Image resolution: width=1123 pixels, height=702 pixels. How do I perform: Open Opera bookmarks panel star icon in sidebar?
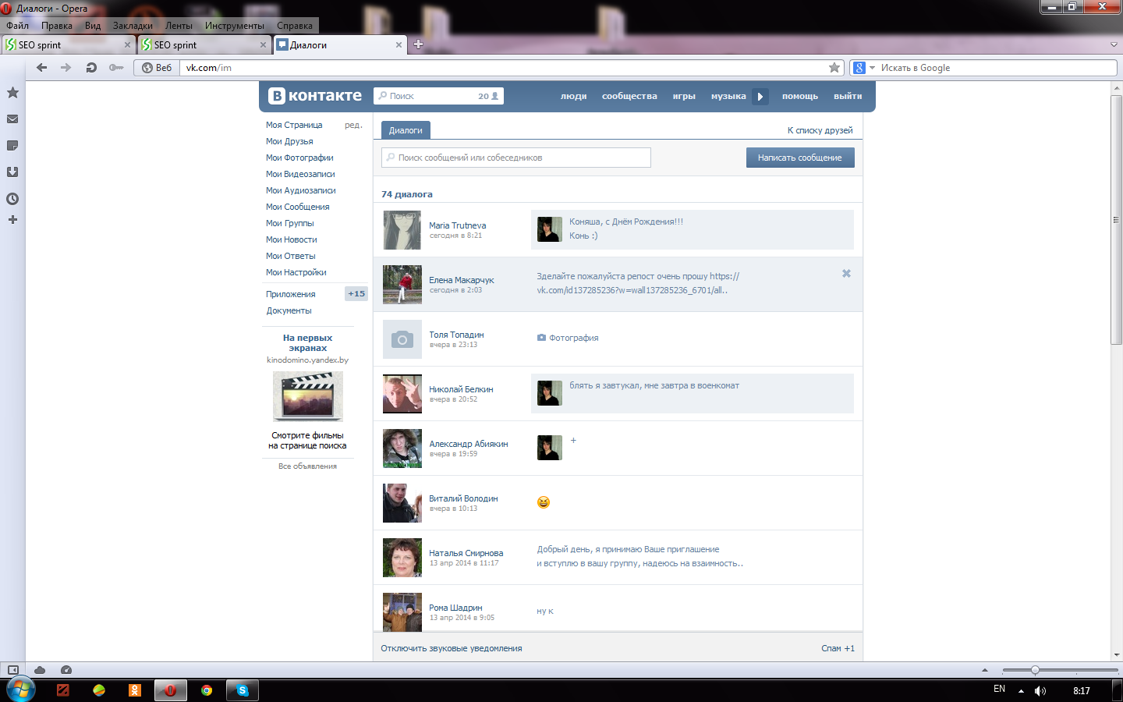12,93
